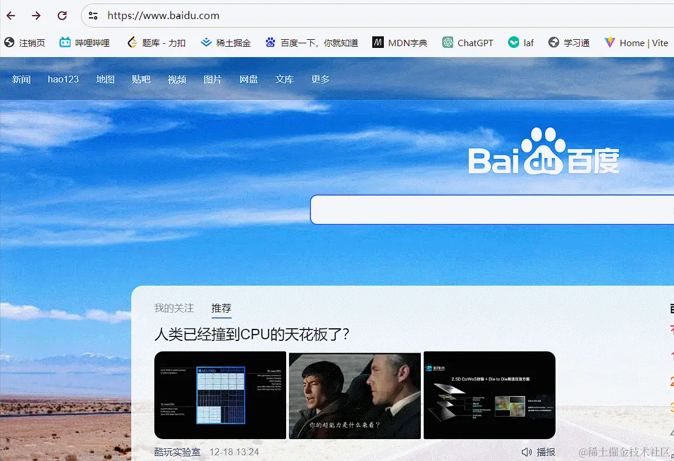The width and height of the screenshot is (674, 461).
Task: Click the 12-18 13:24 timestamp
Action: [x=234, y=452]
